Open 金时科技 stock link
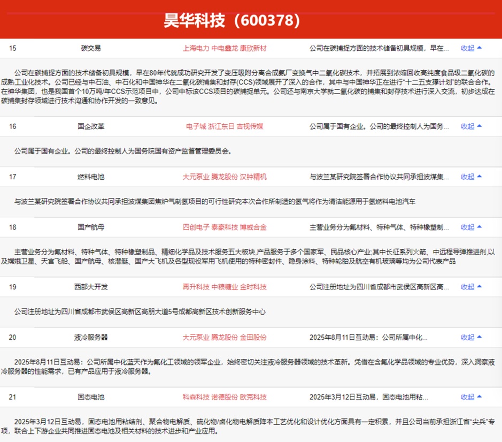 [253, 287]
